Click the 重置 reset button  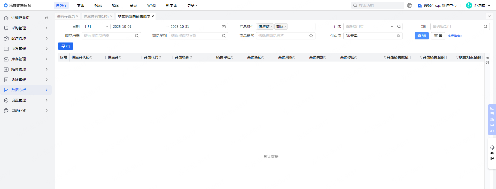click(438, 36)
